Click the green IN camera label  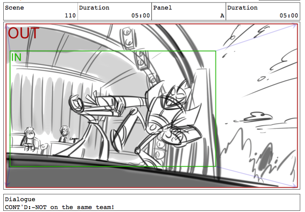click(x=16, y=57)
